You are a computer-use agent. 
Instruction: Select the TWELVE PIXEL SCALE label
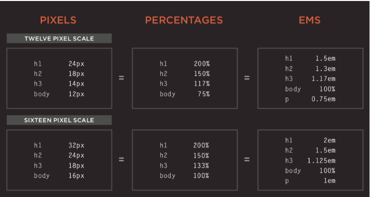tap(59, 38)
